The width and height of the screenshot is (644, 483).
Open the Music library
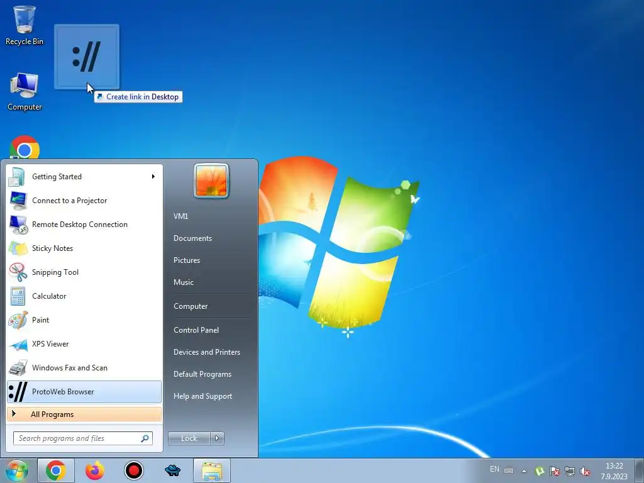coord(183,282)
